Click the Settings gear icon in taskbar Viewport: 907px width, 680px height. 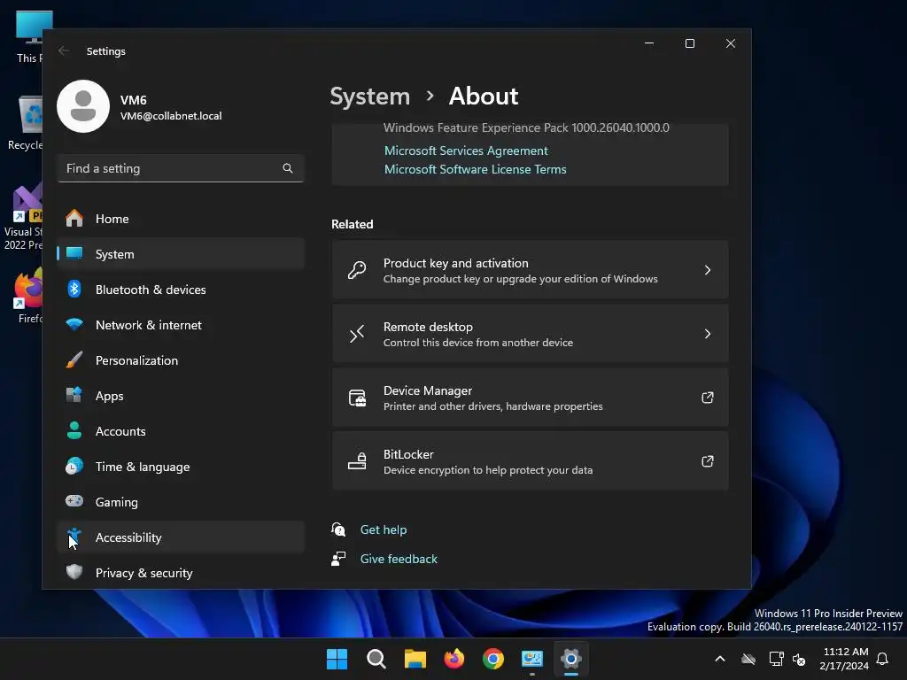(571, 659)
